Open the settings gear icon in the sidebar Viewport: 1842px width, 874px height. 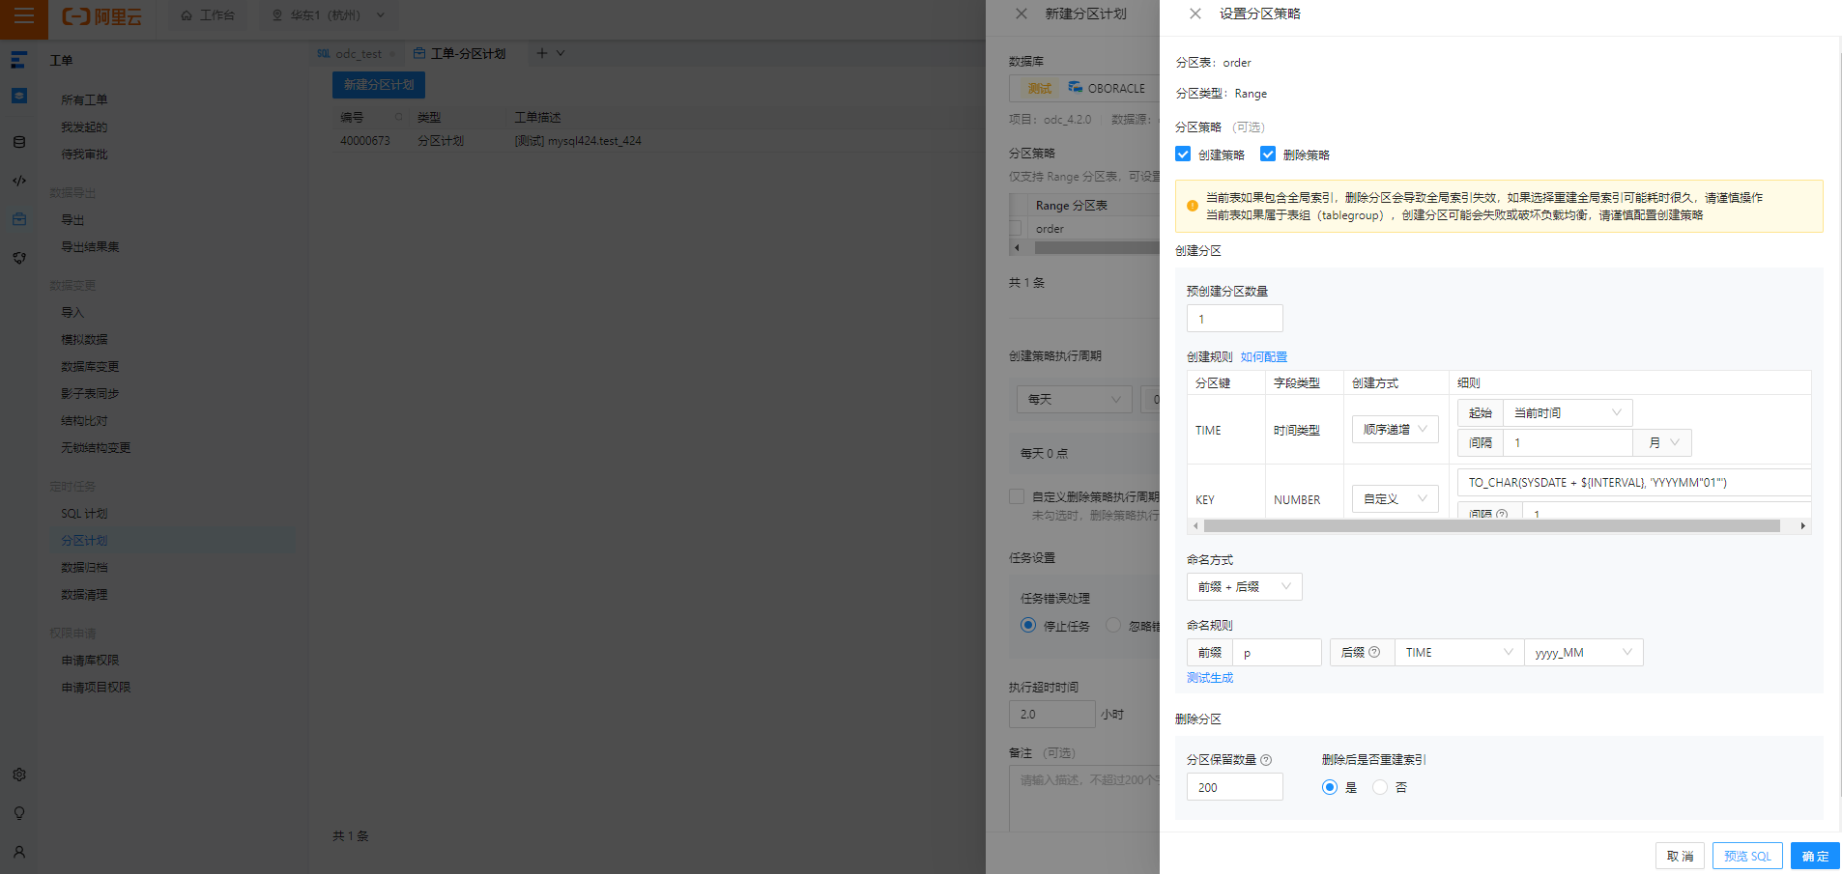19,775
